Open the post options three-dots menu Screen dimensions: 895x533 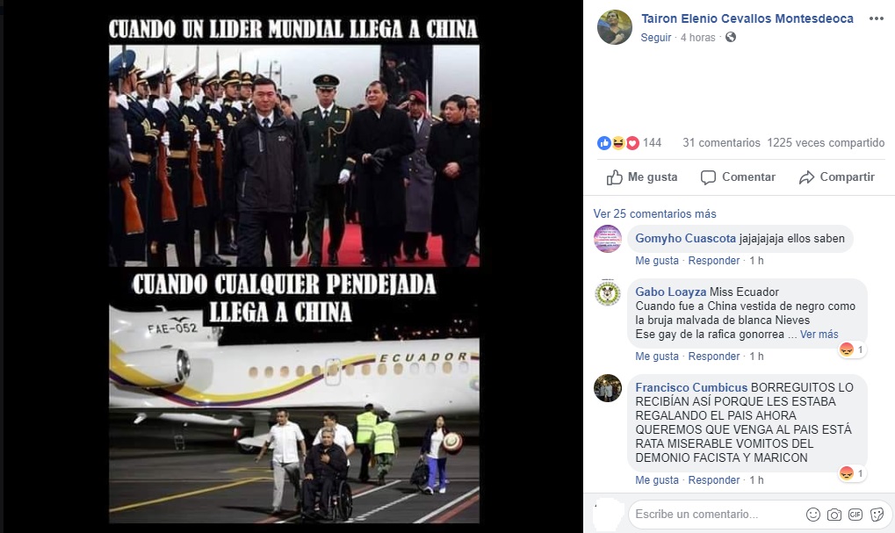point(877,18)
